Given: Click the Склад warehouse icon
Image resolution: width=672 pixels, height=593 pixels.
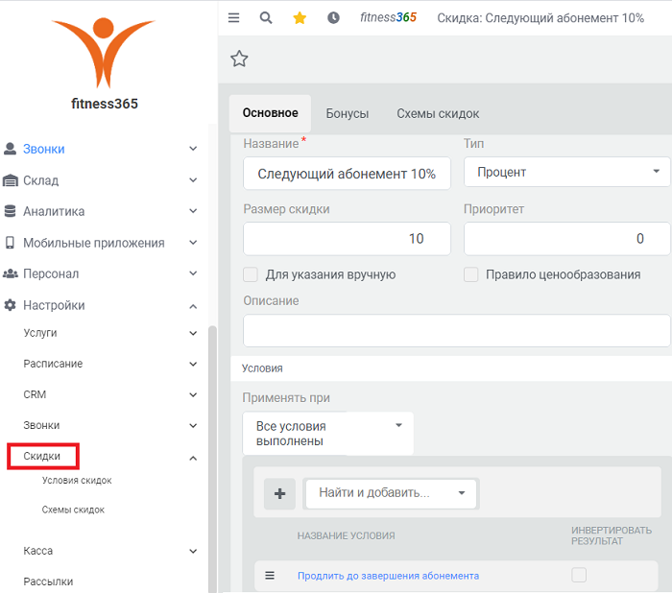Looking at the screenshot, I should pos(11,180).
